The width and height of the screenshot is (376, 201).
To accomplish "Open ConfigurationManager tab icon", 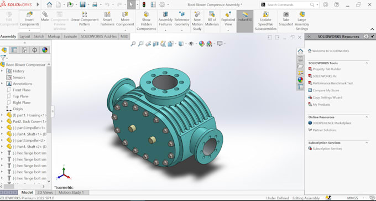I will pos(24,50).
